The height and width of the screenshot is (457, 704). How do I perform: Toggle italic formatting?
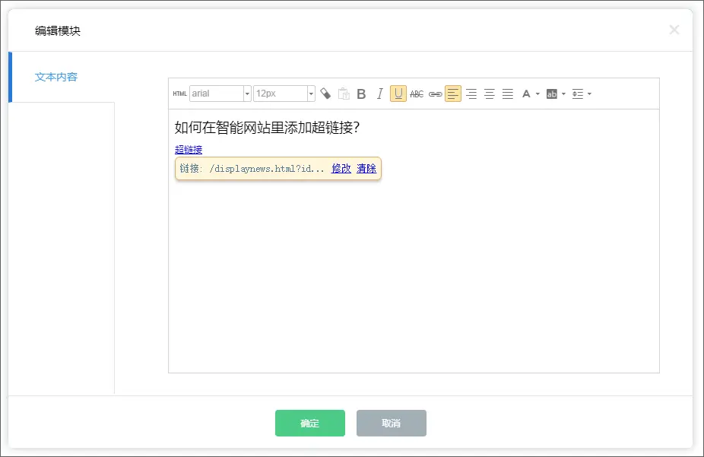[380, 94]
